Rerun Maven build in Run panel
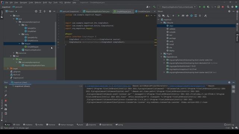This screenshot has height=134, width=239. pos(6,87)
